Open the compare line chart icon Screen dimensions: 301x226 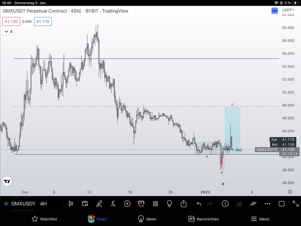pyautogui.click(x=253, y=204)
